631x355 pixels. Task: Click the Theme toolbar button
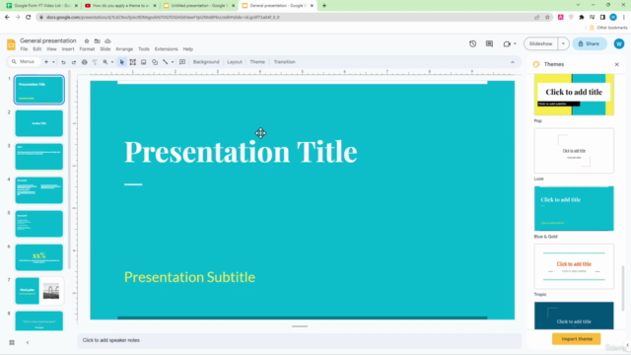257,62
